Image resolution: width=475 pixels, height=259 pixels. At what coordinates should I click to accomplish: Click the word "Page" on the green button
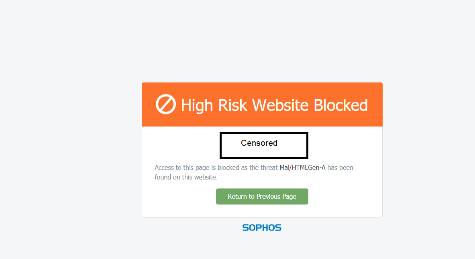pyautogui.click(x=289, y=196)
